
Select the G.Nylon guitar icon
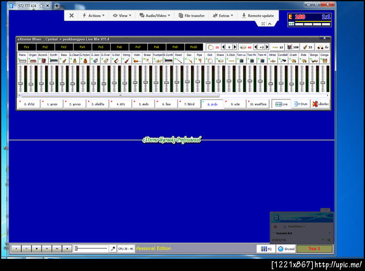point(85,61)
